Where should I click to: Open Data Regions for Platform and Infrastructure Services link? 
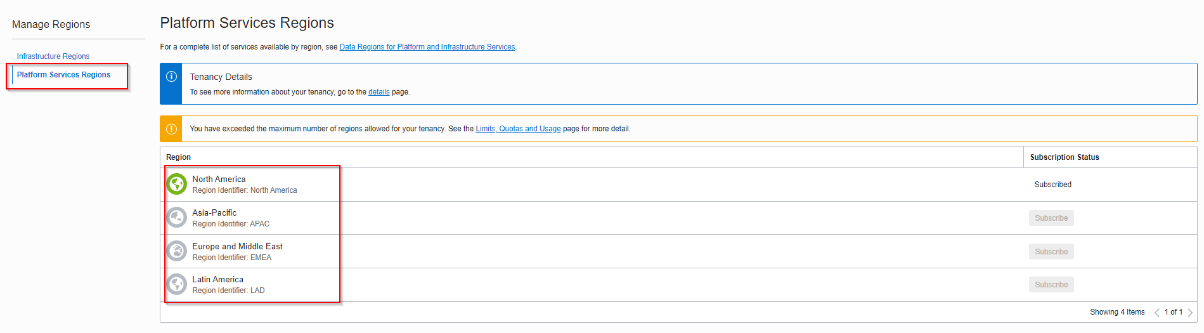click(427, 47)
